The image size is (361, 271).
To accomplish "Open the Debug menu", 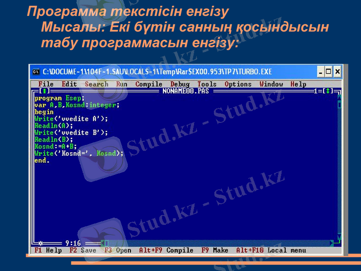I will 181,84.
